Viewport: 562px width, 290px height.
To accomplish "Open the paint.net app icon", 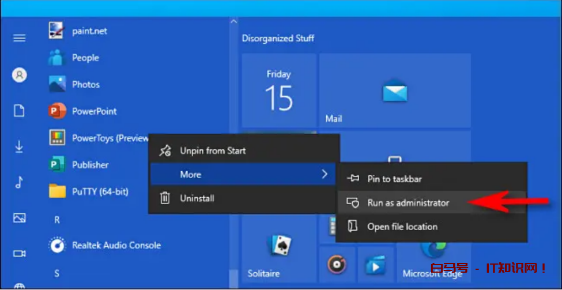I will (x=56, y=31).
